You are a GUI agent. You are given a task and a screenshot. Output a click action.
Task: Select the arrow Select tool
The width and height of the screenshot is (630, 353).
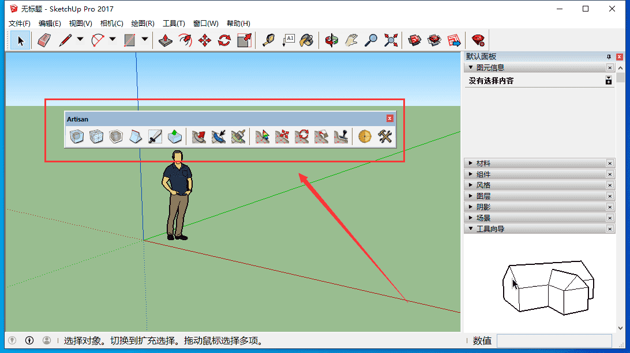[21, 40]
